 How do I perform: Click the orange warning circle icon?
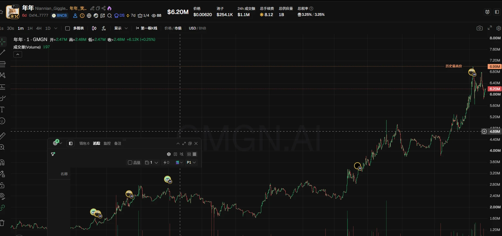tap(82, 15)
